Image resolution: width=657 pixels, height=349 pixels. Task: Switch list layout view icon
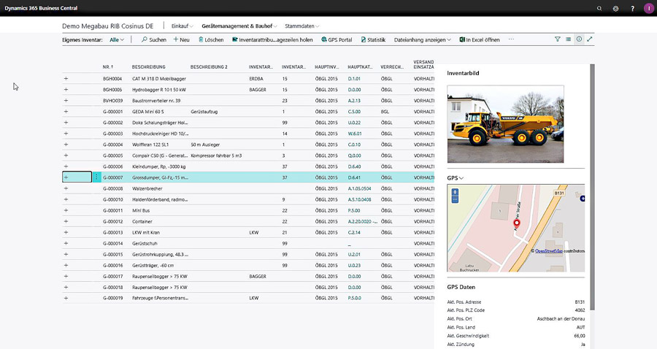tap(568, 39)
